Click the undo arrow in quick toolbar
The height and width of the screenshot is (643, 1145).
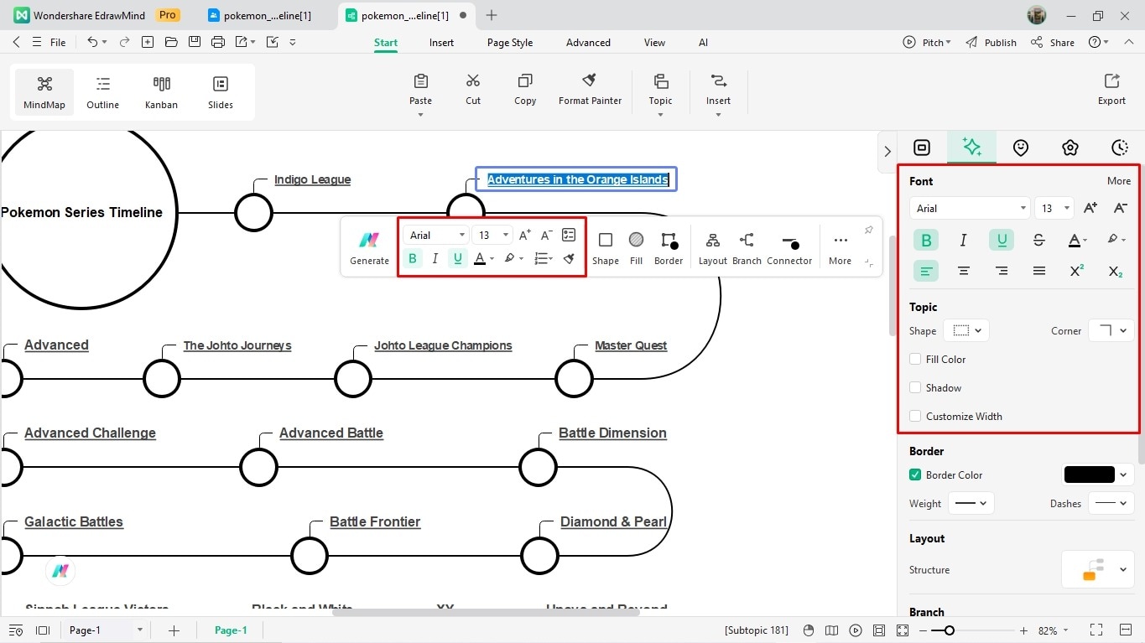pyautogui.click(x=92, y=42)
